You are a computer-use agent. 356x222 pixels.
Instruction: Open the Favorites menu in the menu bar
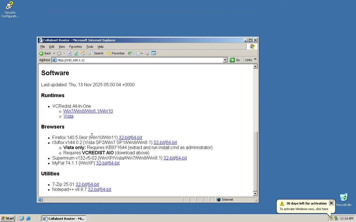click(75, 47)
